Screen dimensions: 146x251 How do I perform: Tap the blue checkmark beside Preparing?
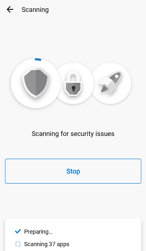[x=18, y=231]
